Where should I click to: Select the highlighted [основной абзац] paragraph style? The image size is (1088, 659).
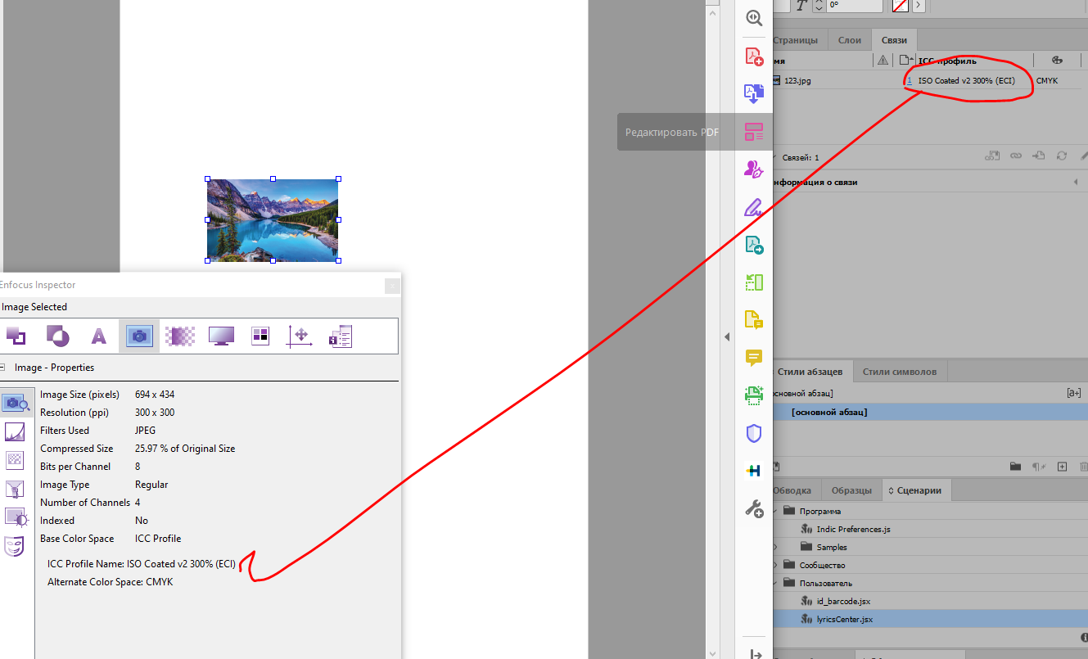(x=930, y=412)
